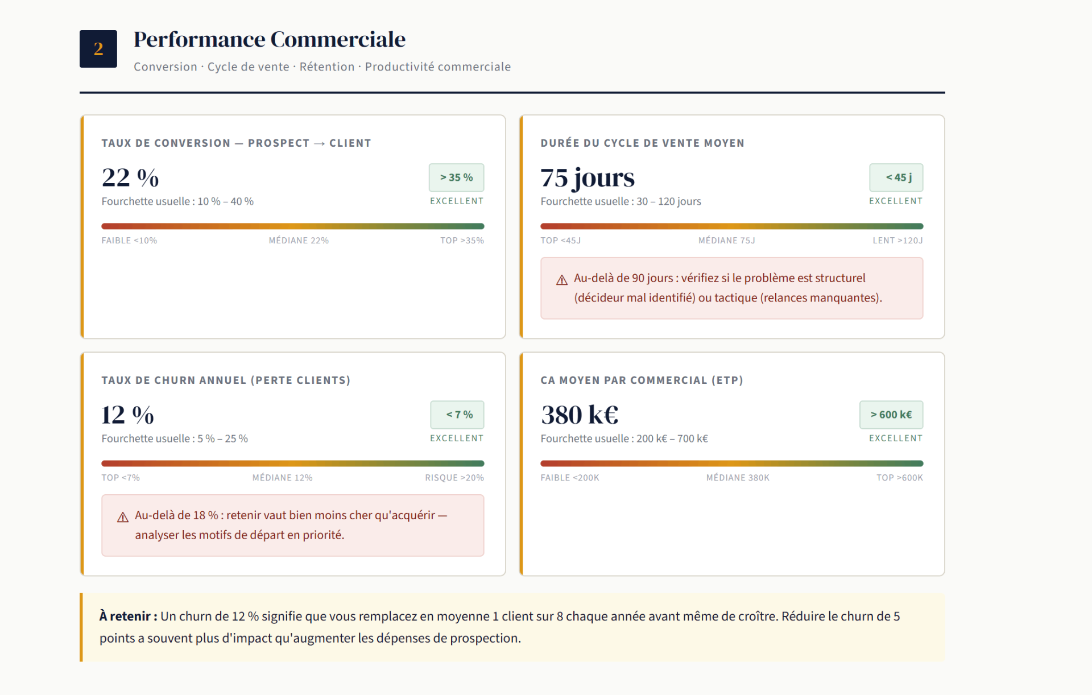1092x695 pixels.
Task: Select the < 45 j excellent badge
Action: coord(896,177)
